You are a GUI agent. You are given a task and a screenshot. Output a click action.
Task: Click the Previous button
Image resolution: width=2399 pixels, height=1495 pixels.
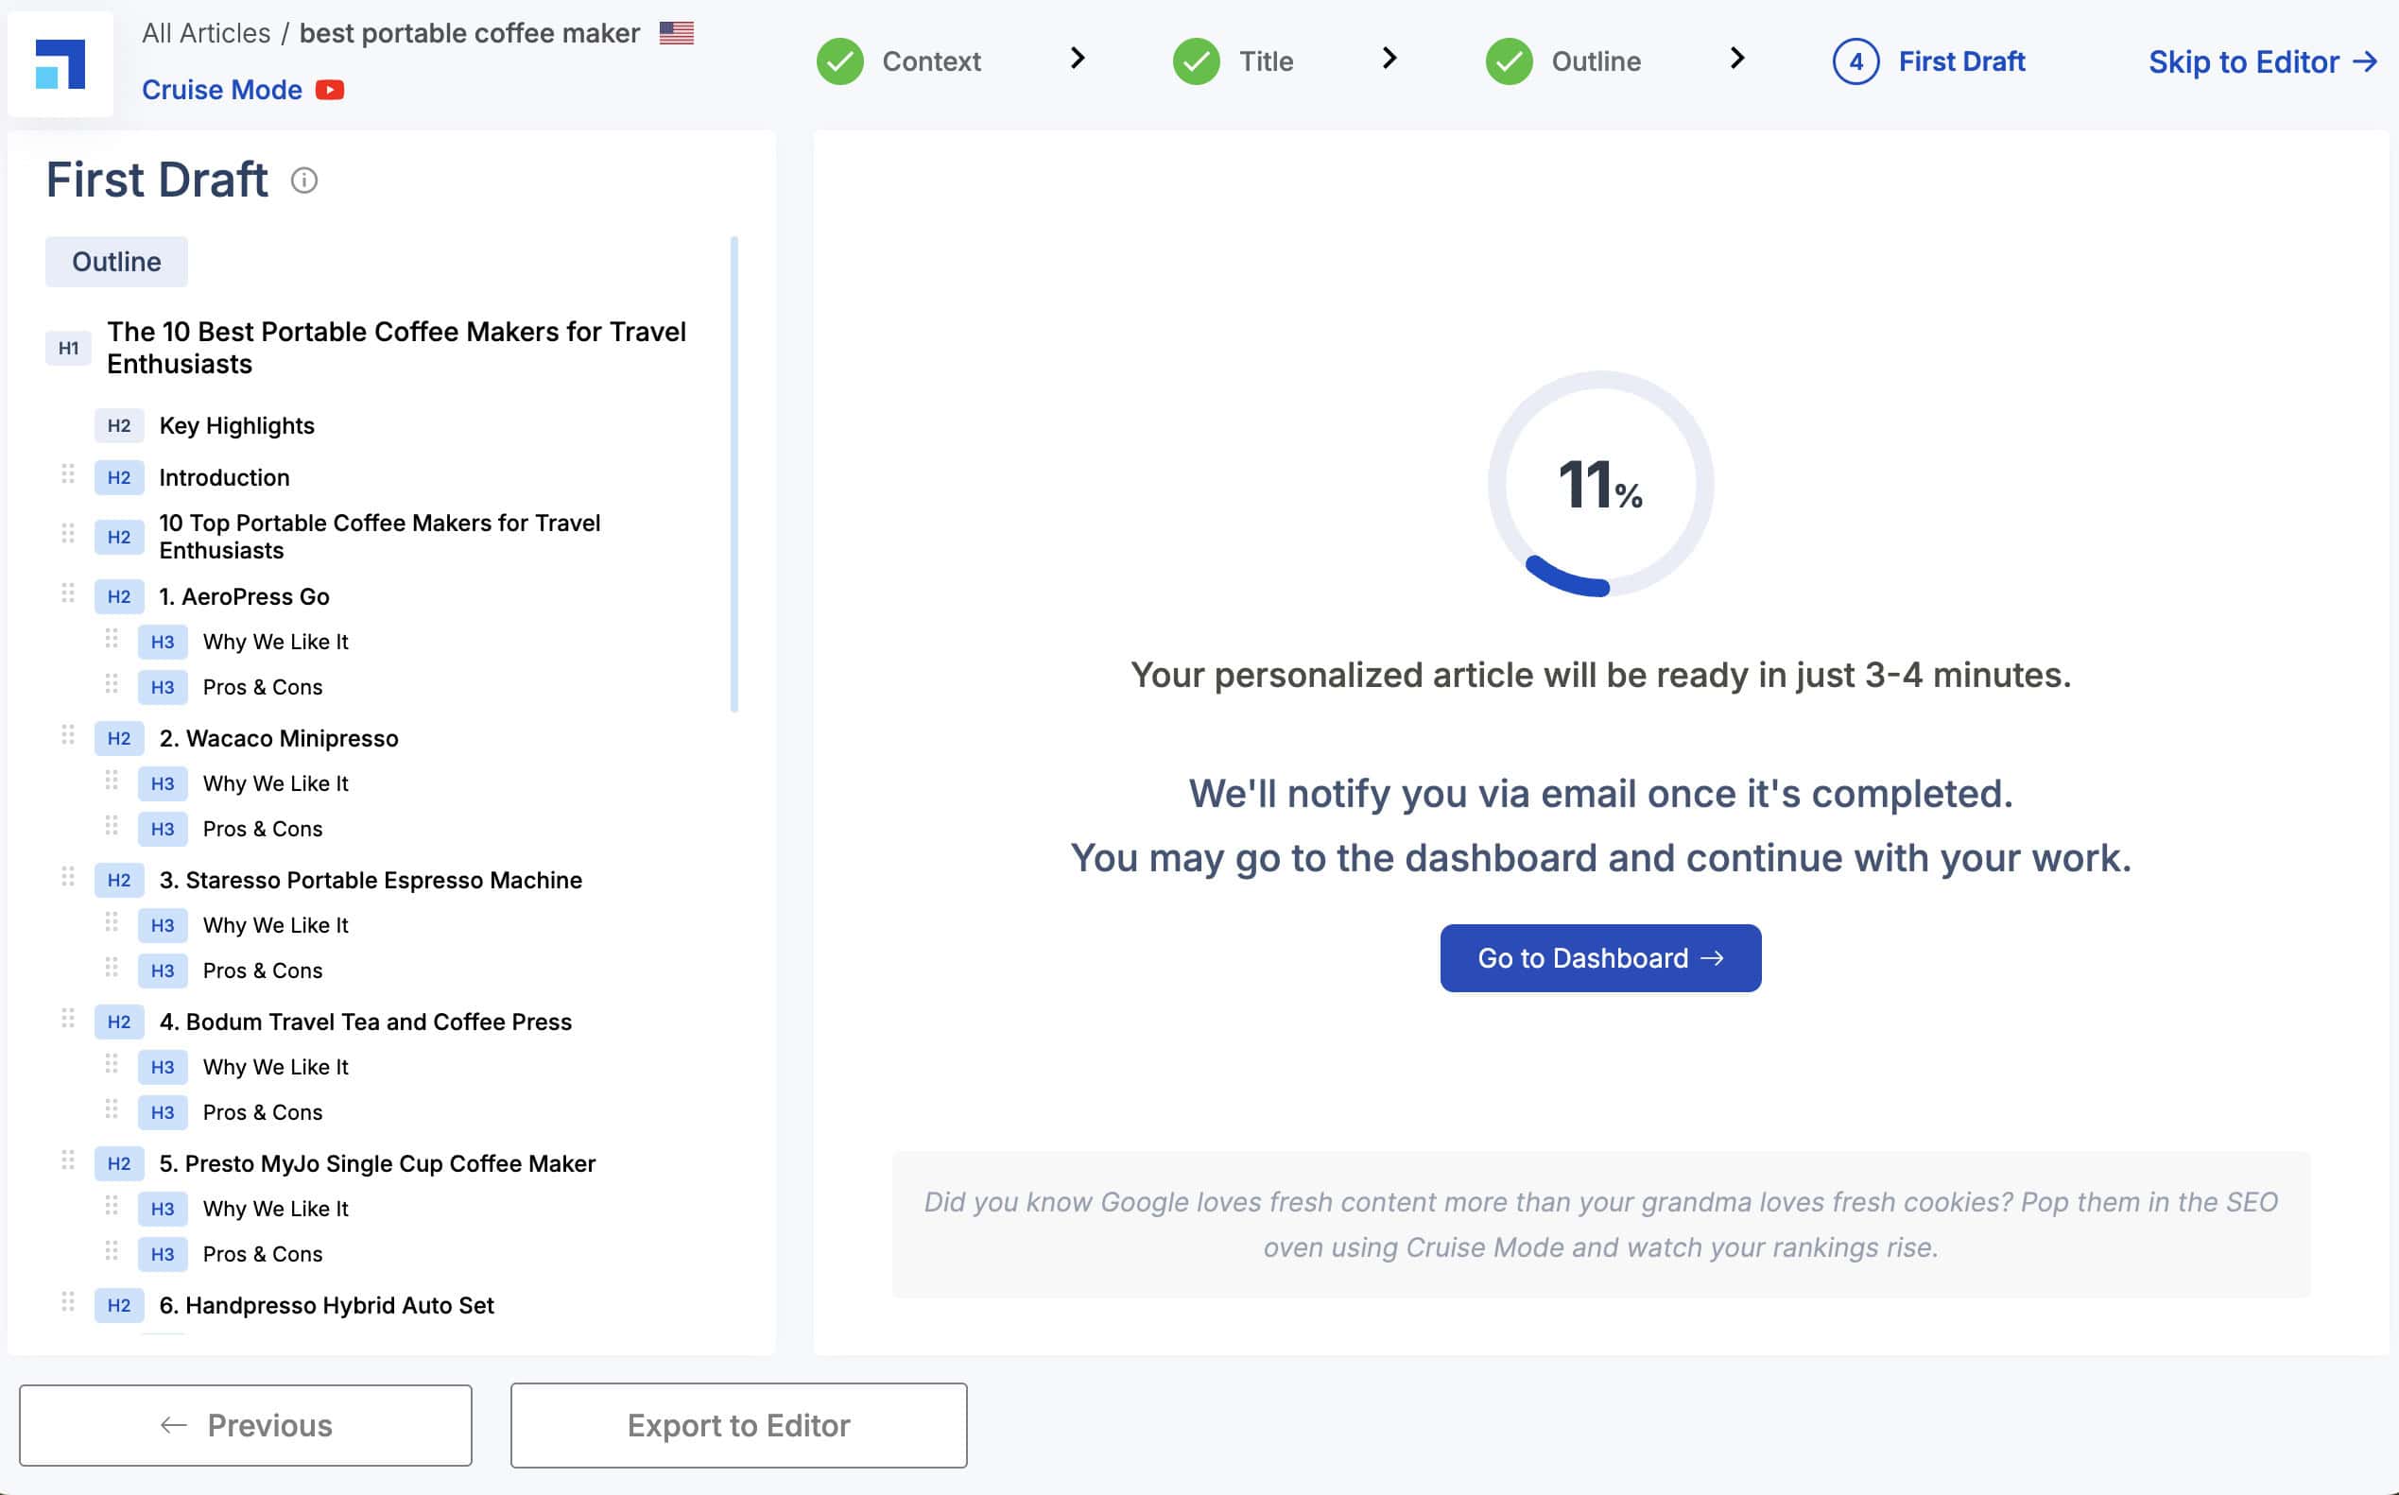point(245,1425)
